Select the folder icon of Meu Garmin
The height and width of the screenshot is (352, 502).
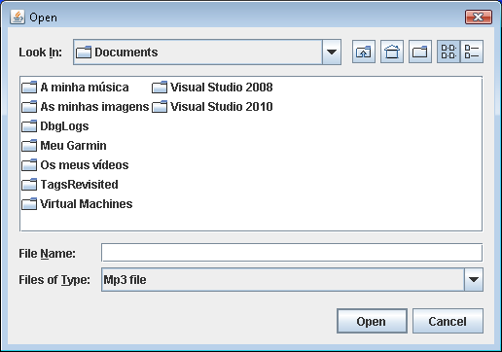point(29,146)
